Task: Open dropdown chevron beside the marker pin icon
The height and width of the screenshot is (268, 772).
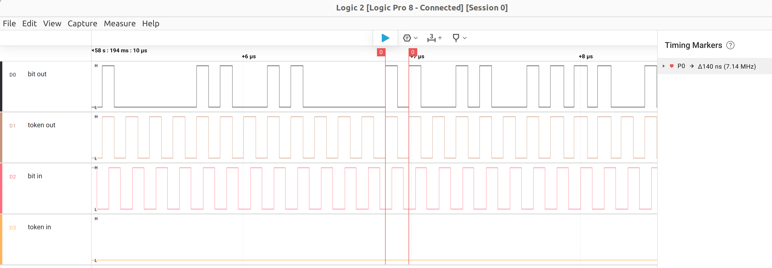Action: [465, 38]
